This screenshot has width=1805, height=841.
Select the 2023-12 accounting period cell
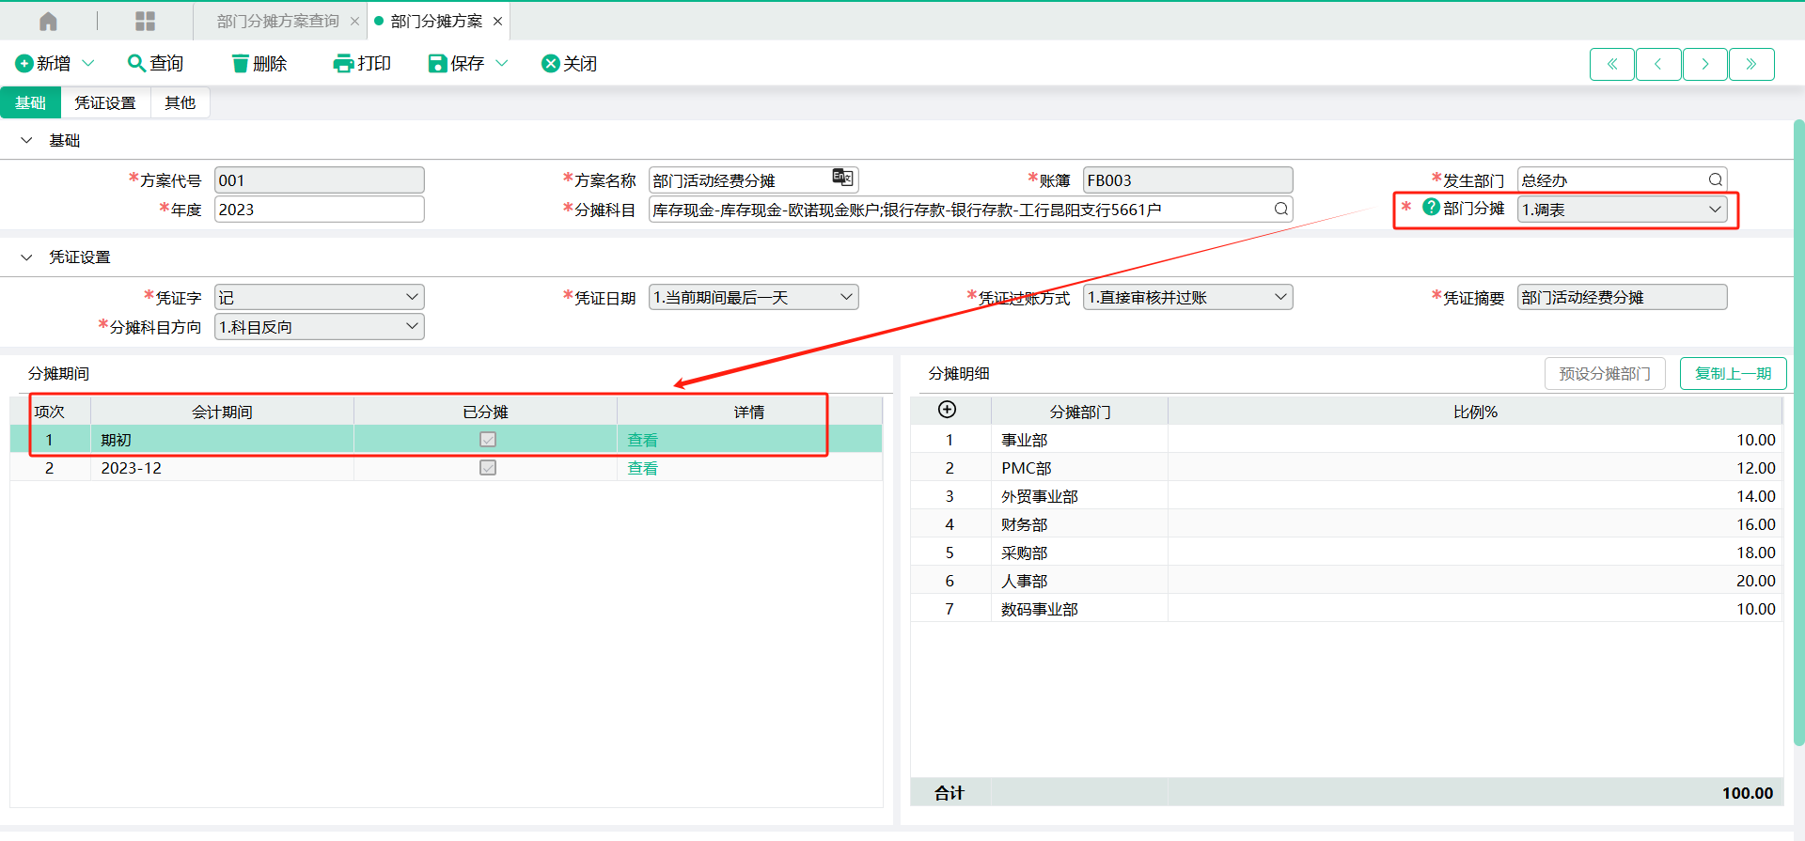[x=222, y=468]
